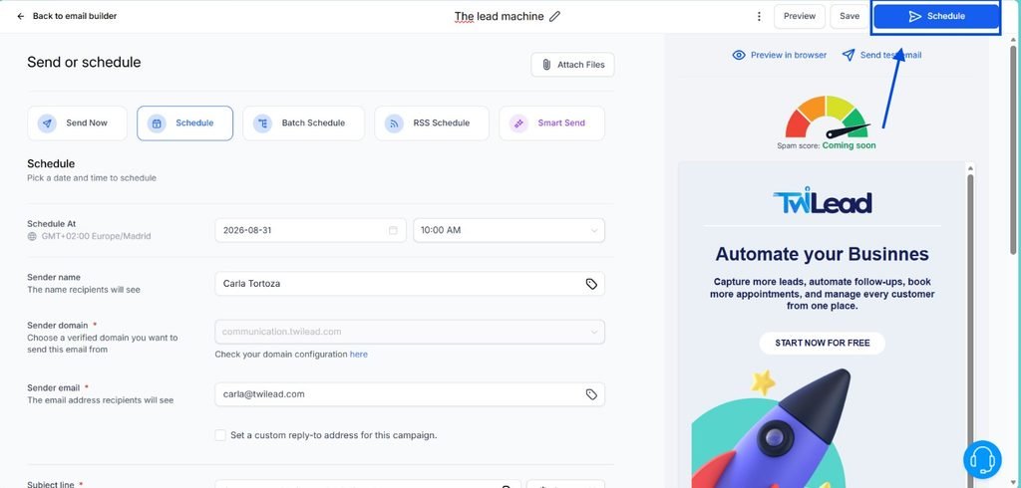Enable custom reply-to address checkbox
The height and width of the screenshot is (488, 1021).
[x=220, y=435]
